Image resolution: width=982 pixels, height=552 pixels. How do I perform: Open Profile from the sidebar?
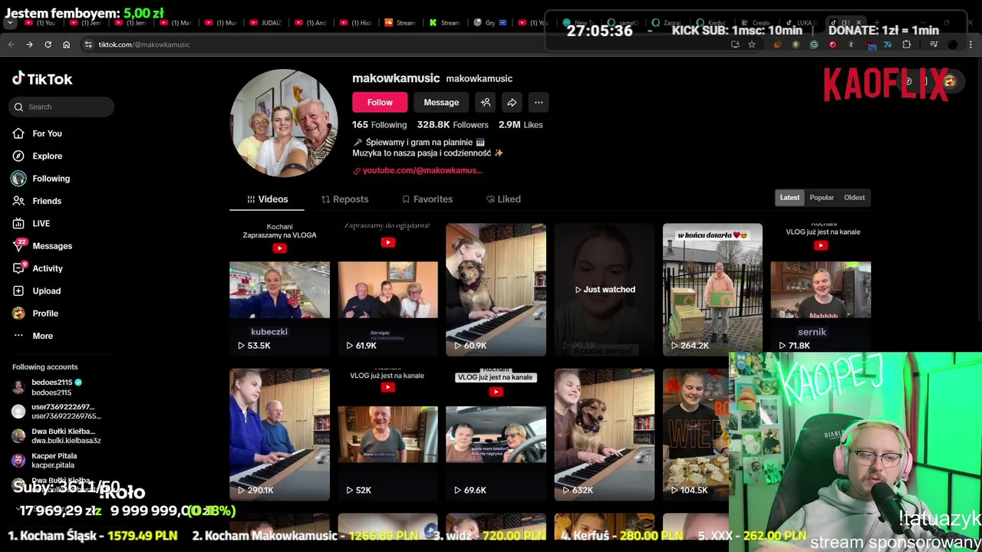(x=35, y=314)
